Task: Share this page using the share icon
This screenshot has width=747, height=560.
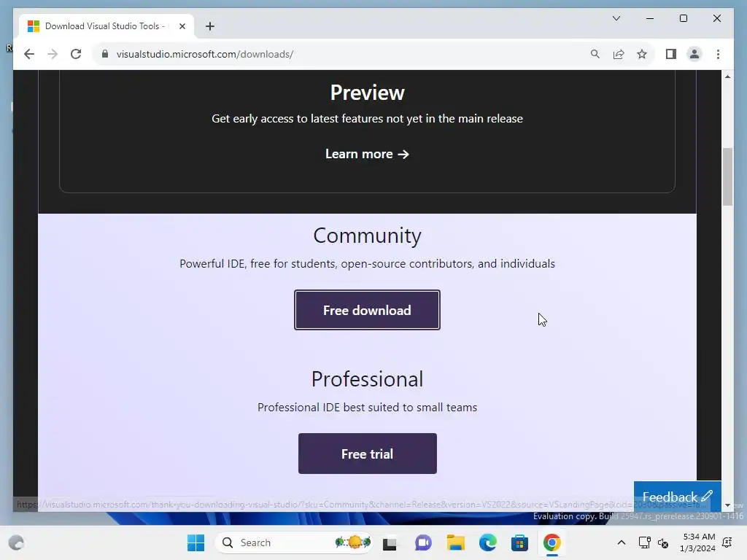Action: click(x=619, y=54)
